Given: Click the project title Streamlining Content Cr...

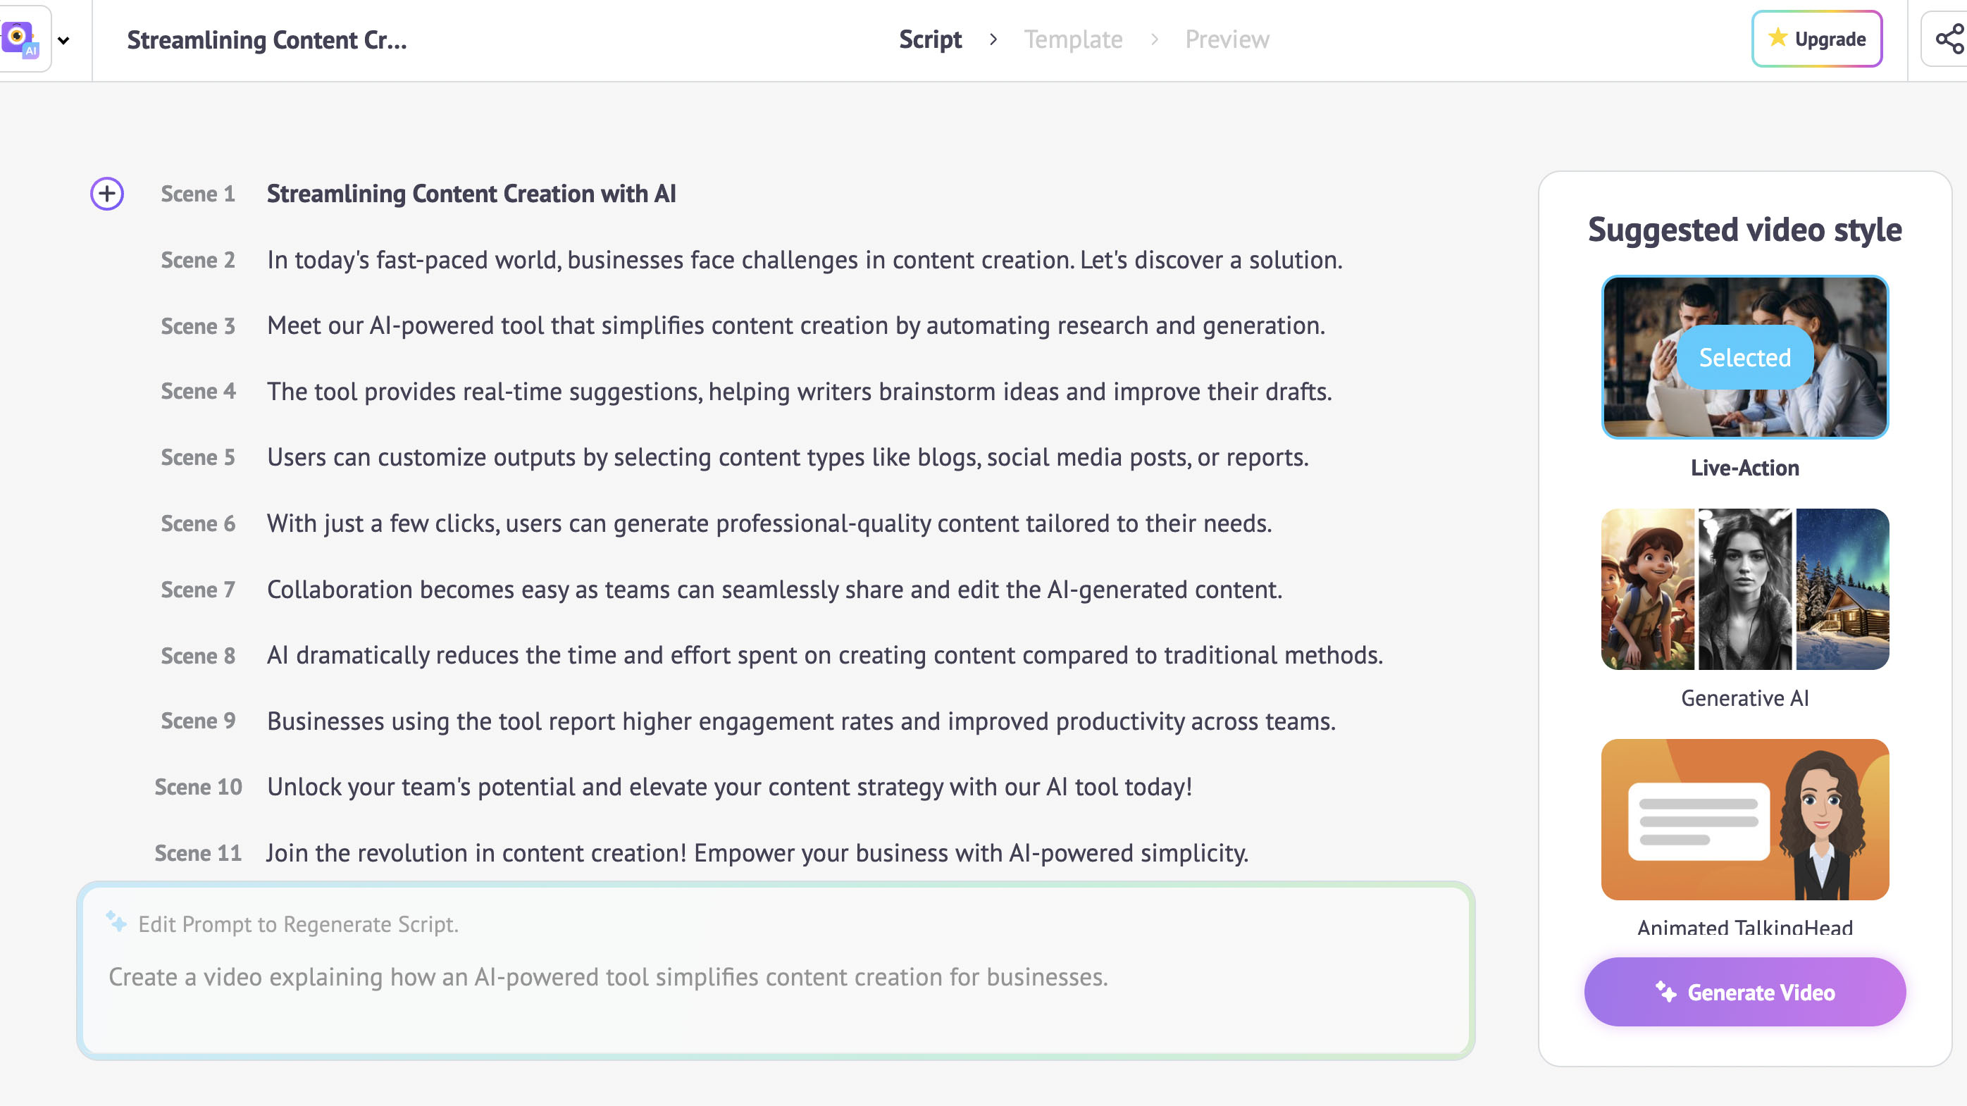Looking at the screenshot, I should (266, 39).
